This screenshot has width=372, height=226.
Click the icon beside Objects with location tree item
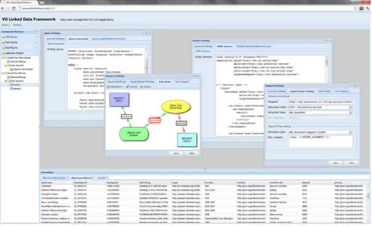tap(11, 69)
